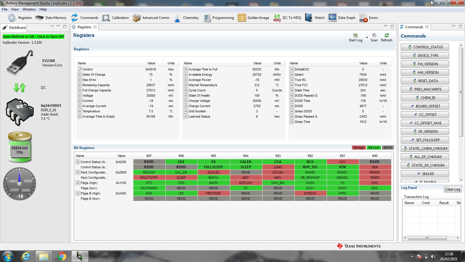465x262 pixels.
Task: Open Windows Explorer from the taskbar
Action: [44, 256]
